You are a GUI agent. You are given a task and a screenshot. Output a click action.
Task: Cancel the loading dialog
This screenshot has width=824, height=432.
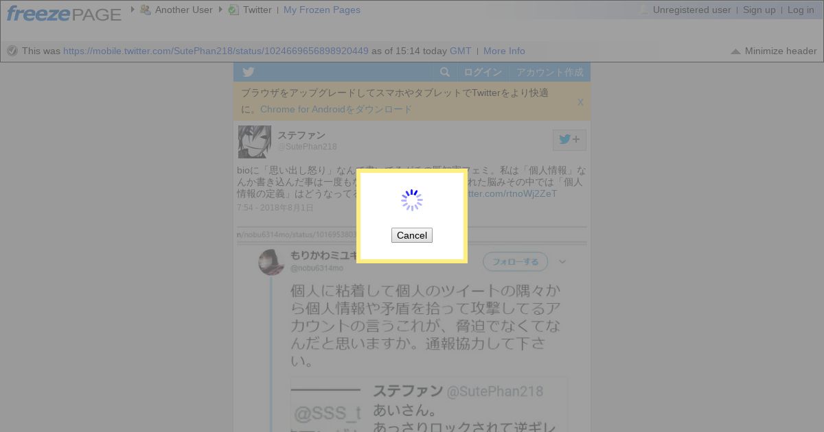tap(412, 235)
